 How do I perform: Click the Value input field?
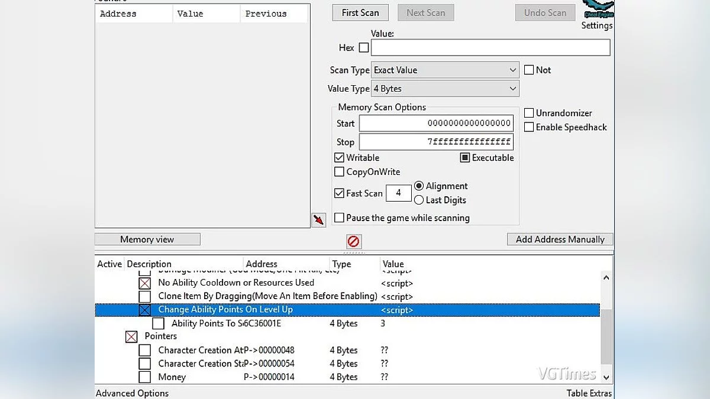pos(490,48)
